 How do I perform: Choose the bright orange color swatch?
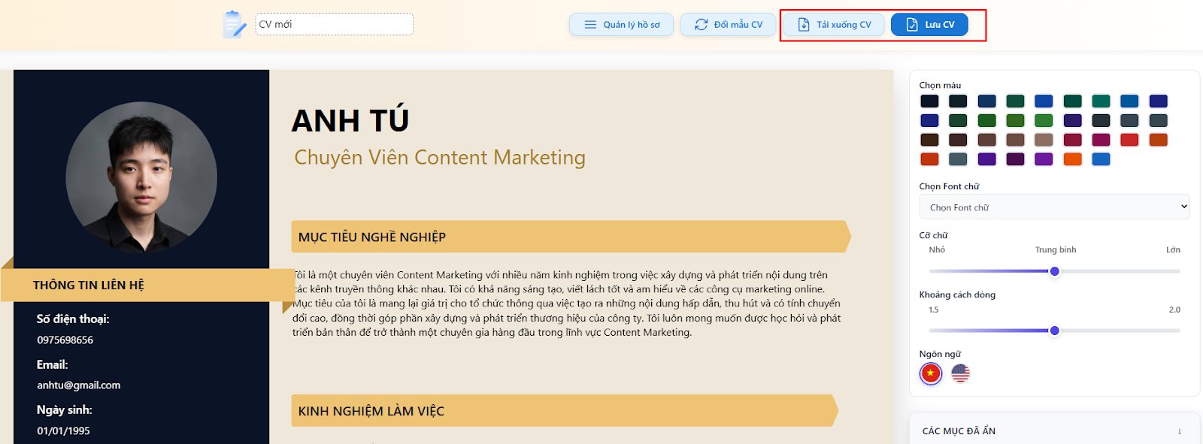(1072, 159)
